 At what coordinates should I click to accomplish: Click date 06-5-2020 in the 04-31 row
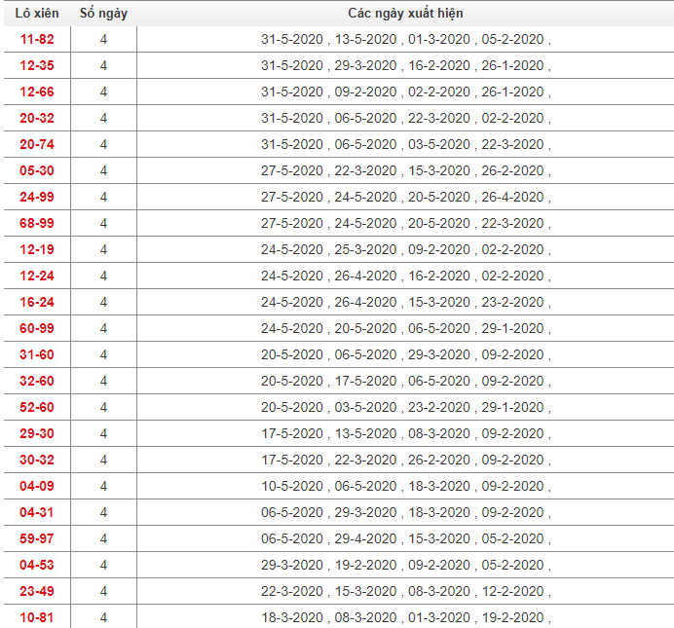point(292,512)
